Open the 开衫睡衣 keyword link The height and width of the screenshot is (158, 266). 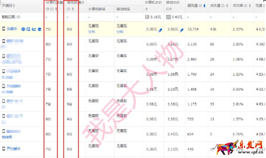[x=14, y=149]
